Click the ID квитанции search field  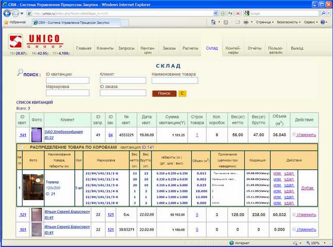pyautogui.click(x=68, y=80)
